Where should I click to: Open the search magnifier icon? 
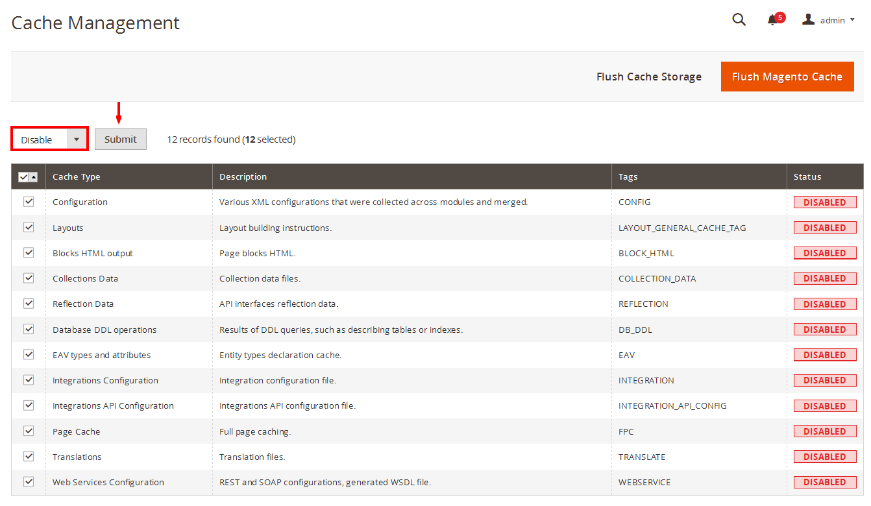pyautogui.click(x=739, y=19)
